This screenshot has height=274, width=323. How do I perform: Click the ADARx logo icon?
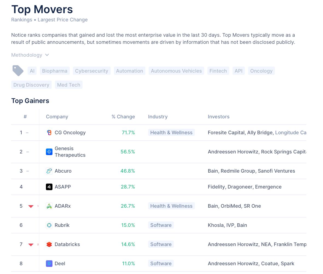click(x=49, y=206)
